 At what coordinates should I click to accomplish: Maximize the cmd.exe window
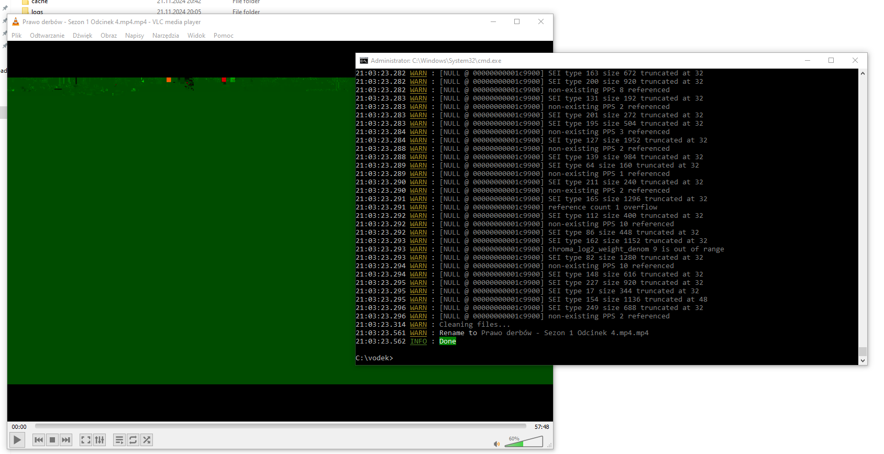[x=831, y=60]
